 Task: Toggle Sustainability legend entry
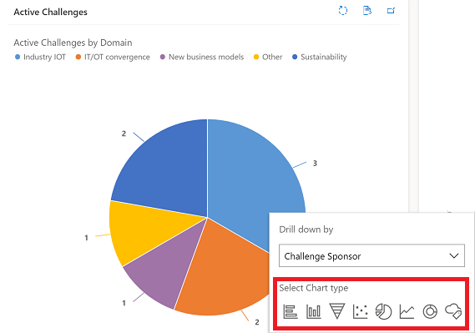pyautogui.click(x=319, y=57)
